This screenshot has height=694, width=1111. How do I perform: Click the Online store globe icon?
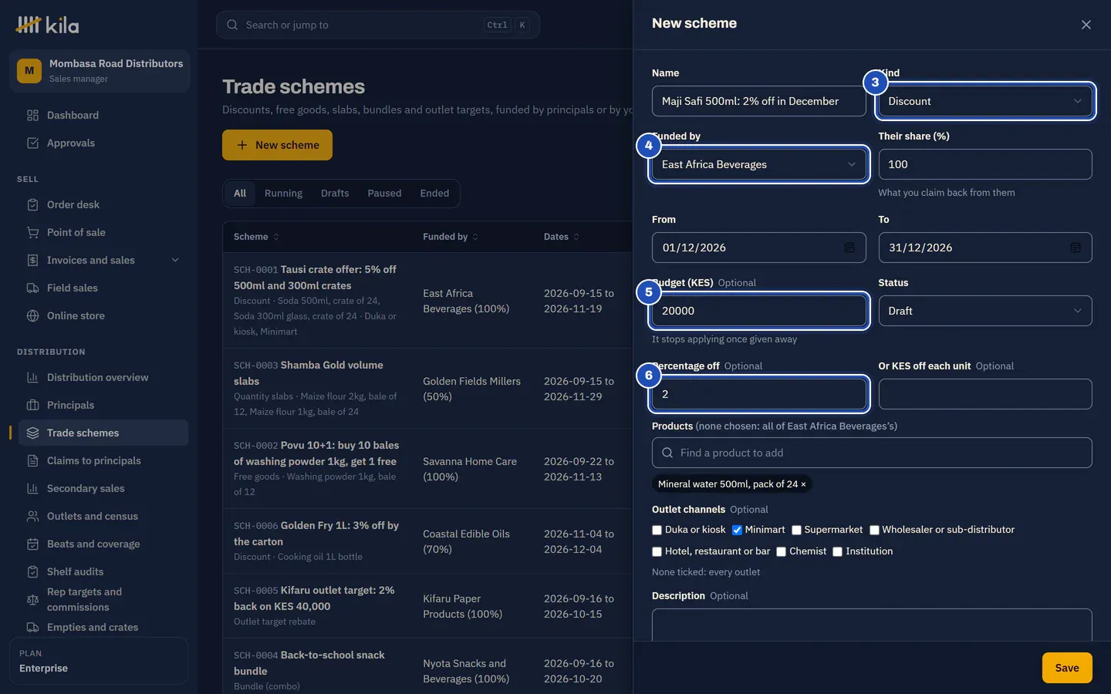pos(32,315)
